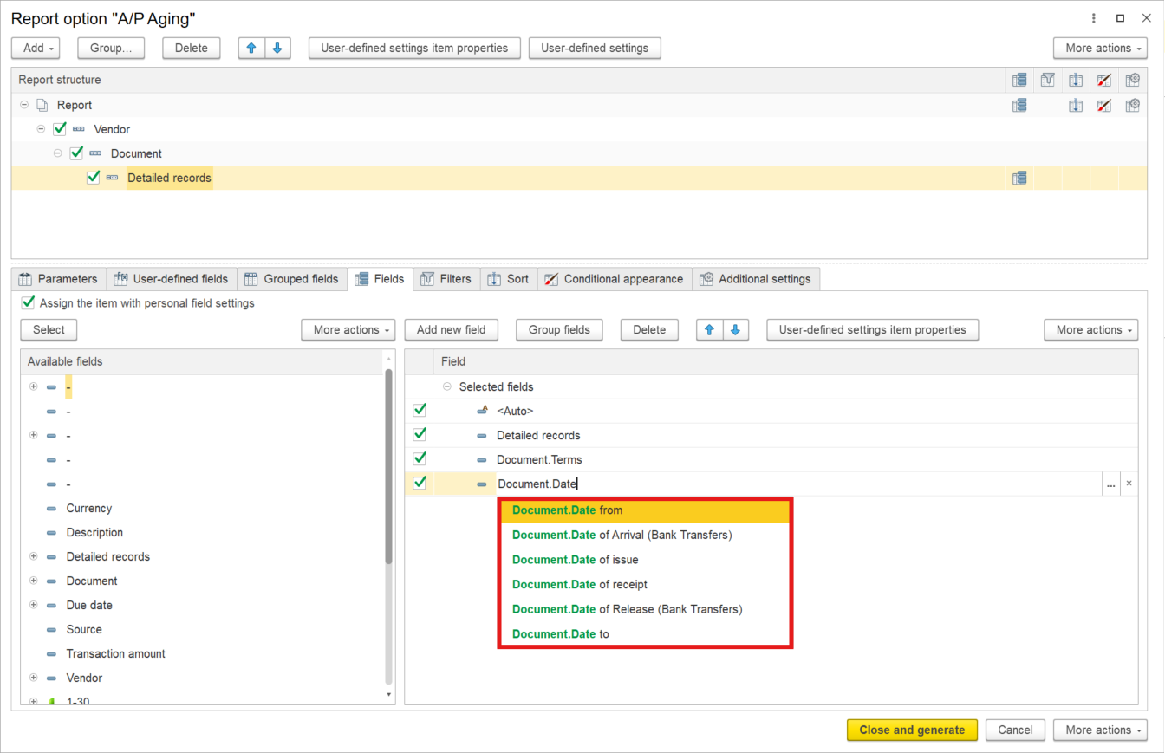1165x753 pixels.
Task: Click the Cancel button
Action: [x=1015, y=730]
